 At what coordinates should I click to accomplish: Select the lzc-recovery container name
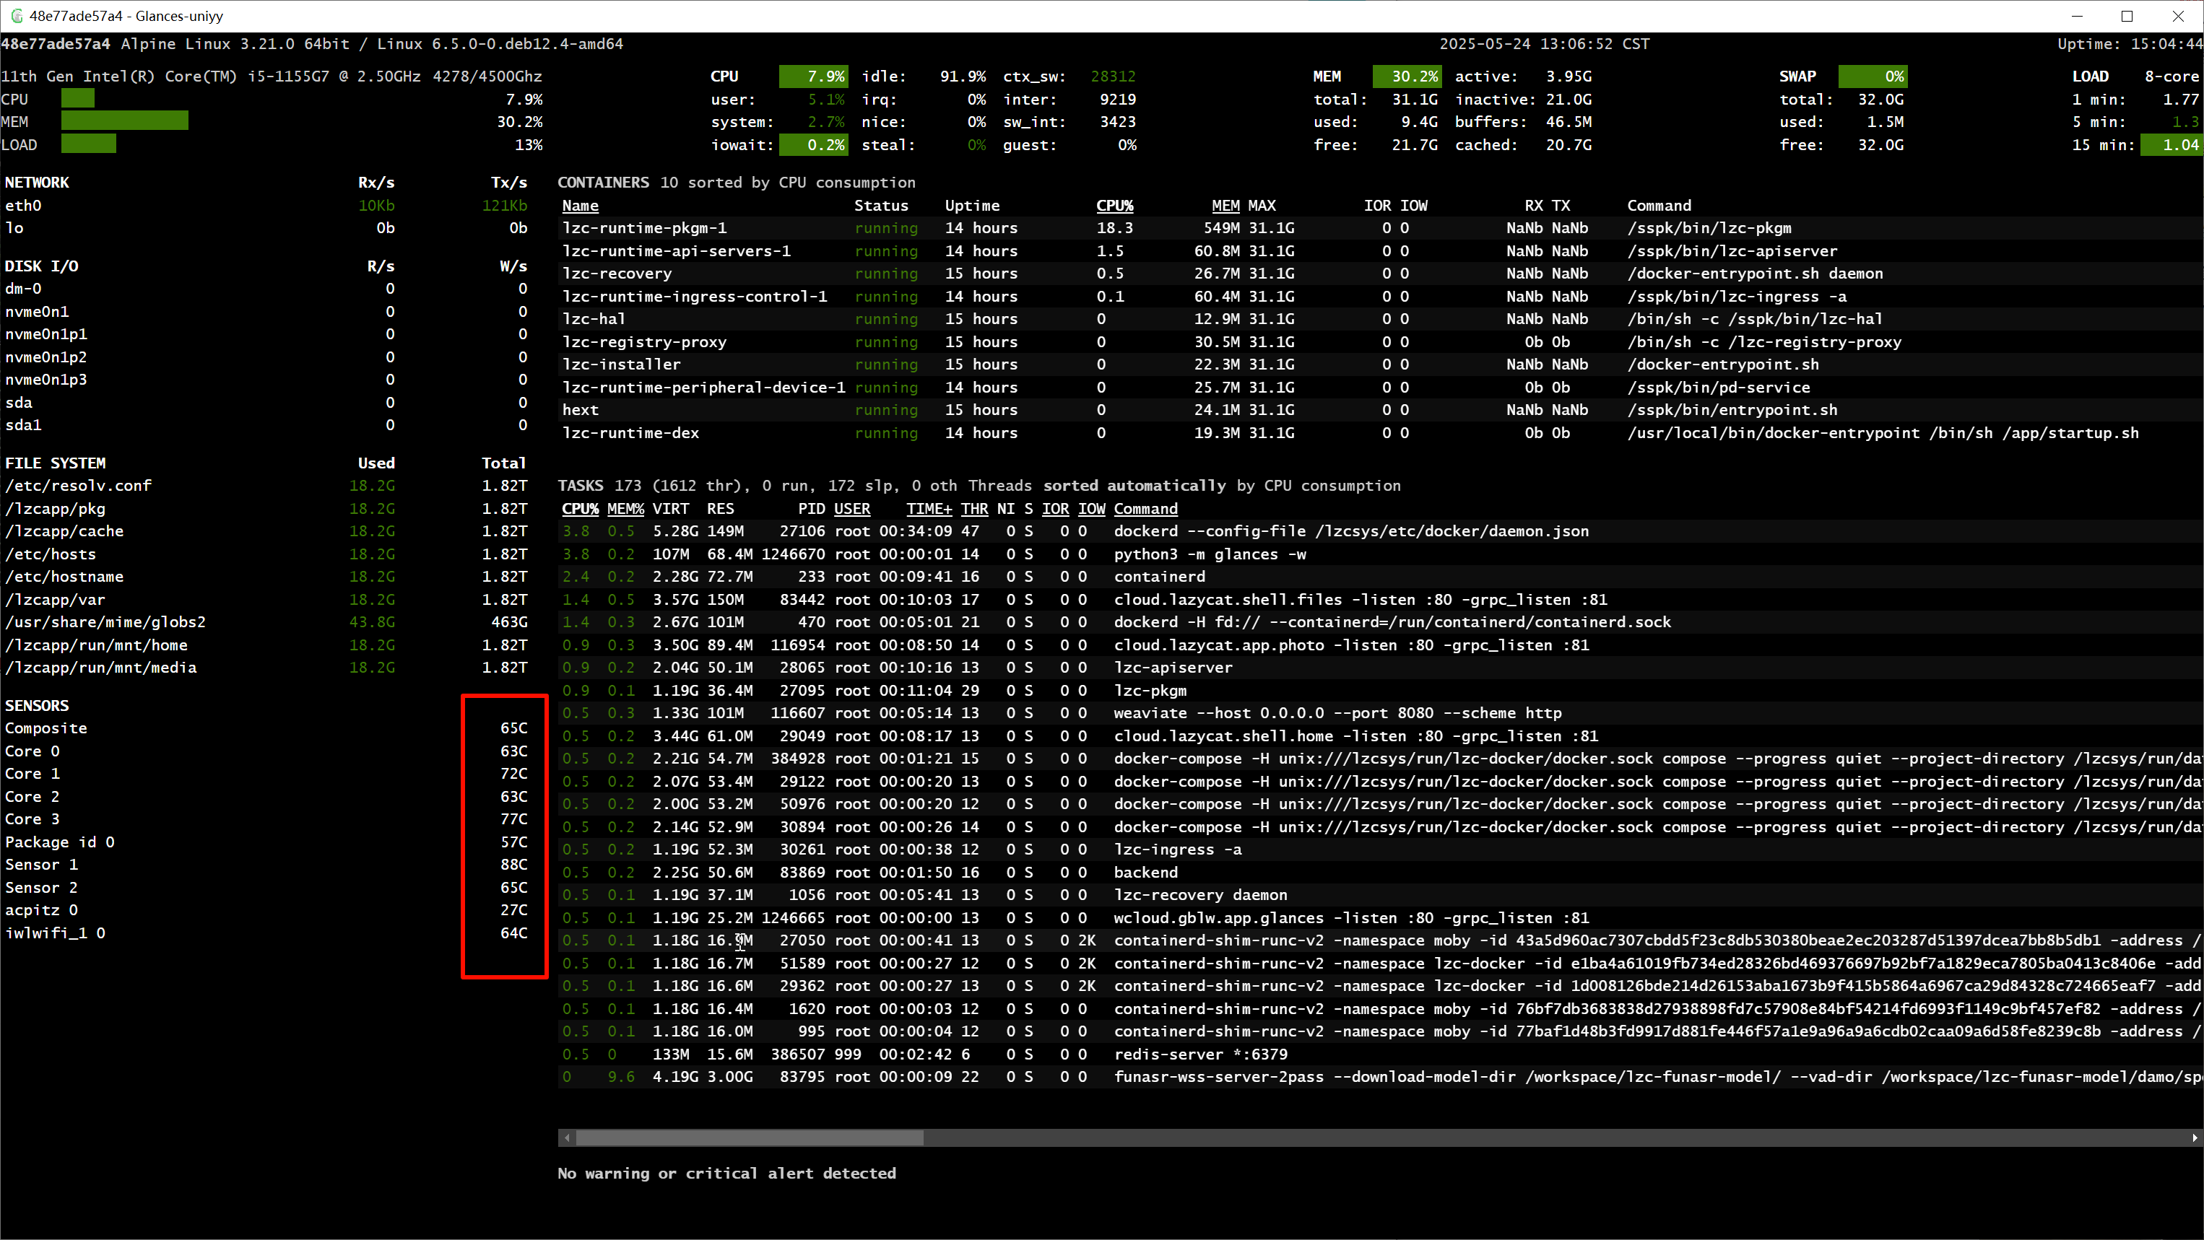click(617, 274)
